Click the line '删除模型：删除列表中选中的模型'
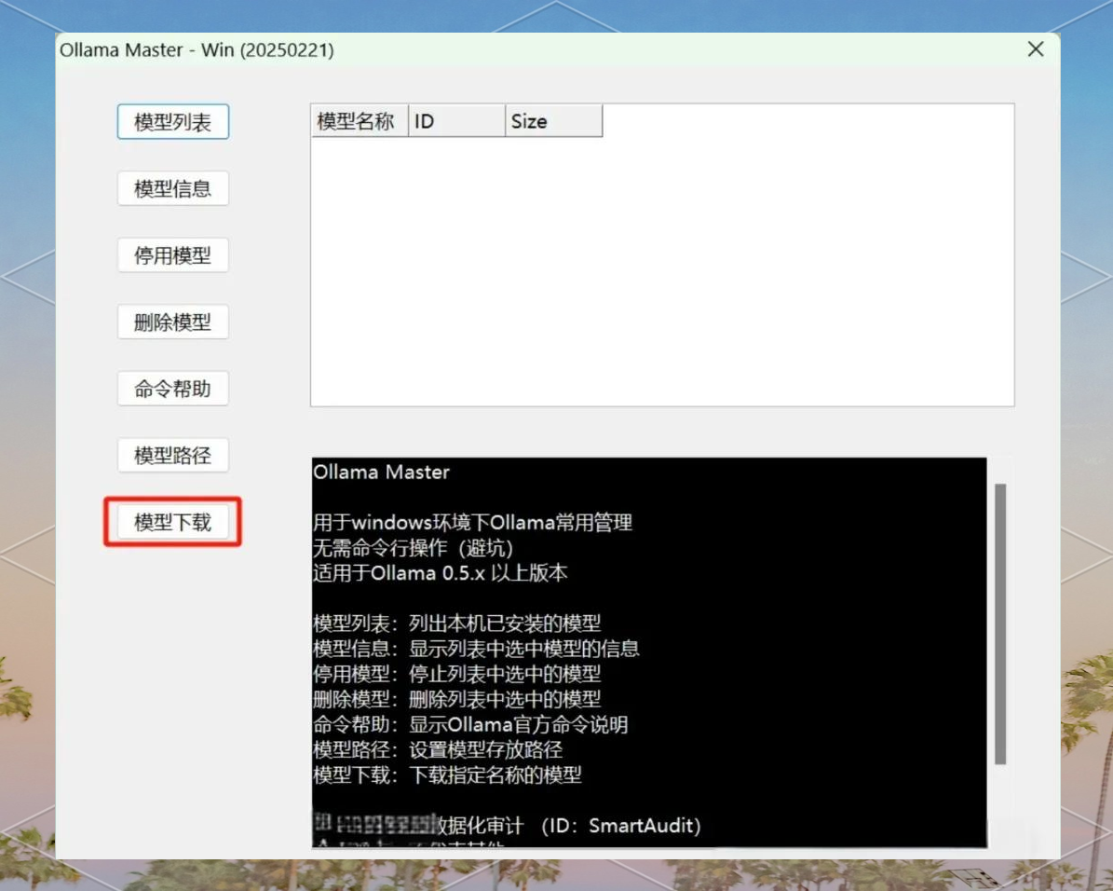This screenshot has width=1113, height=891. [x=457, y=699]
